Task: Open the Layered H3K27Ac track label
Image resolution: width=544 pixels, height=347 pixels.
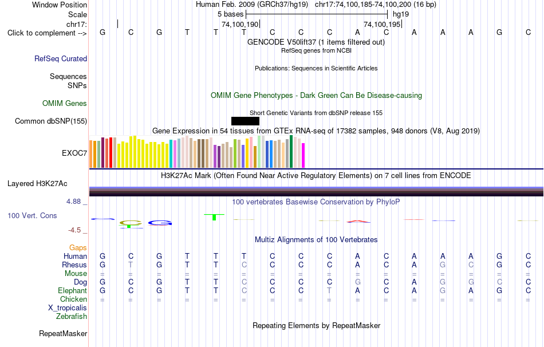Action: pyautogui.click(x=37, y=184)
